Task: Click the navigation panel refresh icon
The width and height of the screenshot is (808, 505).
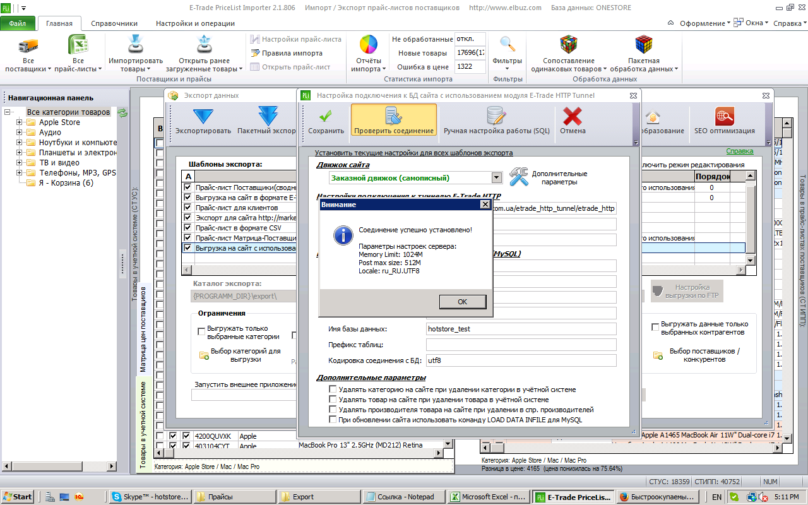Action: 122,112
